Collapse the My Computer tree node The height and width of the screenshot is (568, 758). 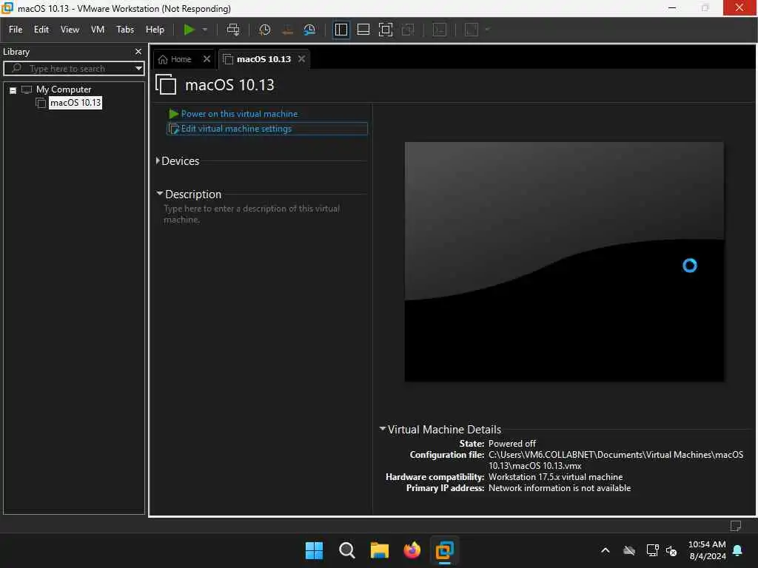[13, 89]
